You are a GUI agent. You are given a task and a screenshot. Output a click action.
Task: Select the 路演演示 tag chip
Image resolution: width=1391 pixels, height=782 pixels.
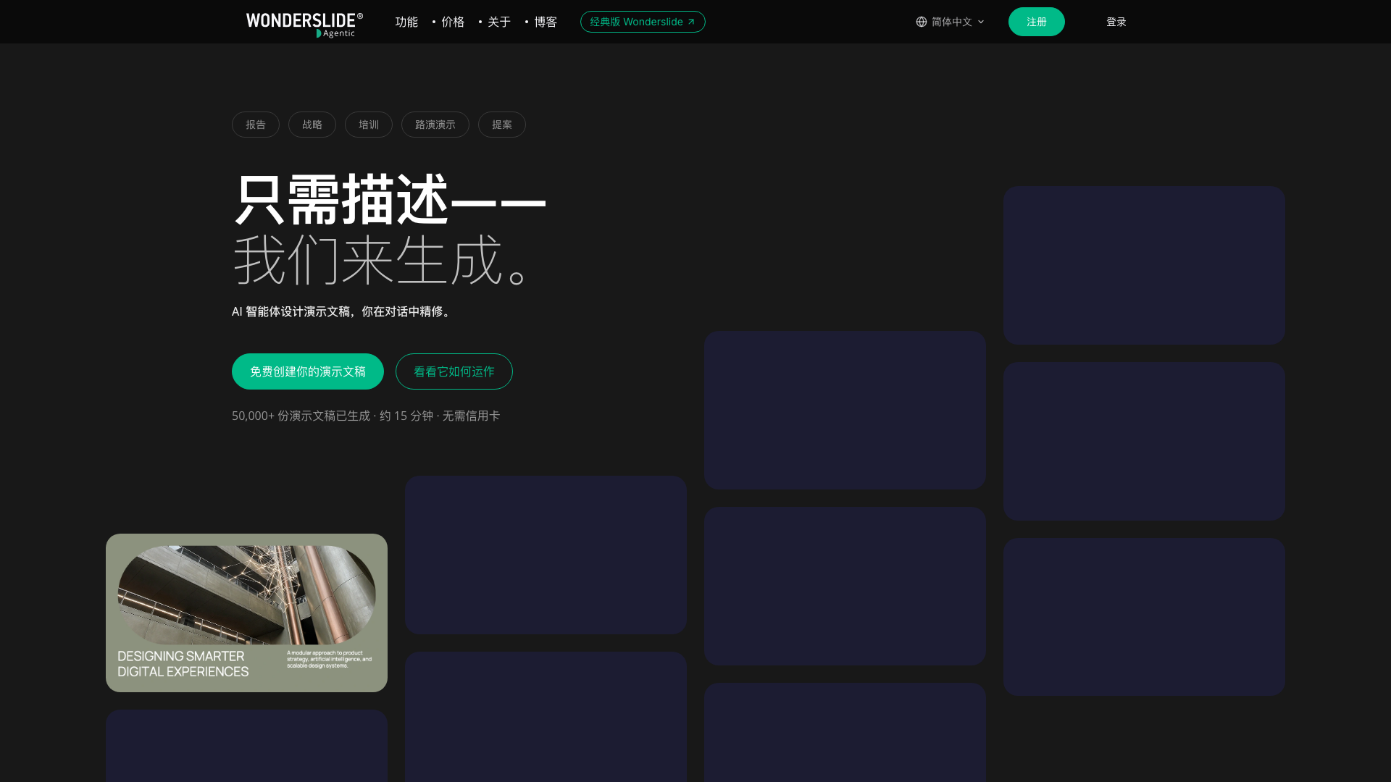(x=435, y=125)
